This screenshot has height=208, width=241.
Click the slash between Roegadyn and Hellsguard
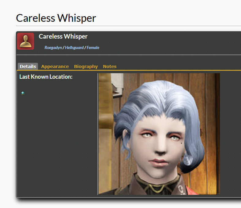(63, 47)
